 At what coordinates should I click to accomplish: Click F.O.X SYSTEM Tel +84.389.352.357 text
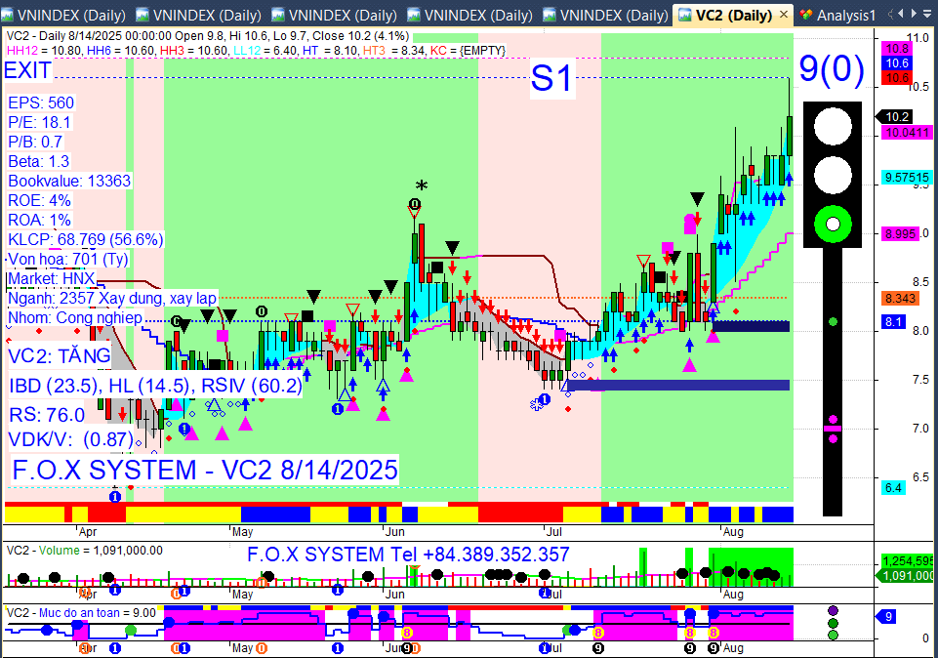[408, 555]
